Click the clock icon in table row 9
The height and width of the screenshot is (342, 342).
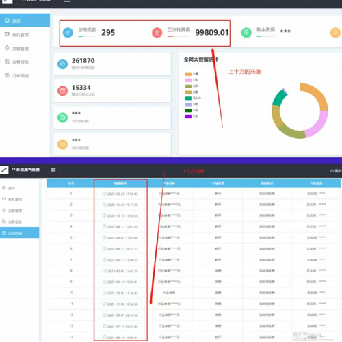tap(105, 282)
